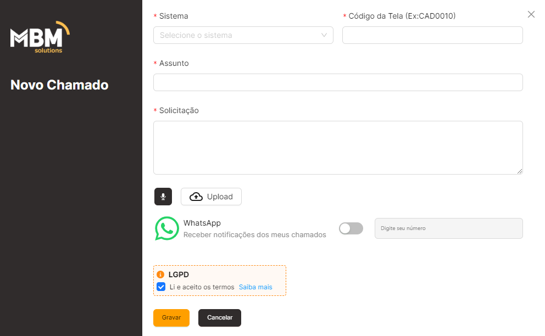This screenshot has width=545, height=336.
Task: Click the orange LGPD info icon
Action: 160,275
